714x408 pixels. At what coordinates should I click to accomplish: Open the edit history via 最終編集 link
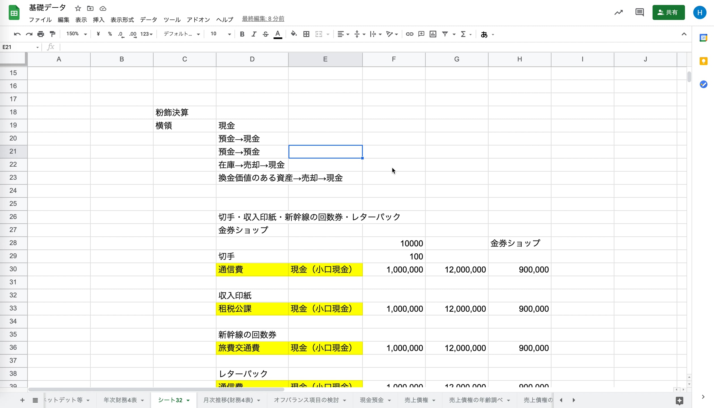click(263, 19)
